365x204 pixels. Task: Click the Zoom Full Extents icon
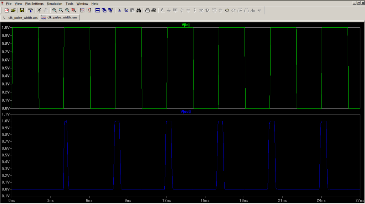click(74, 10)
